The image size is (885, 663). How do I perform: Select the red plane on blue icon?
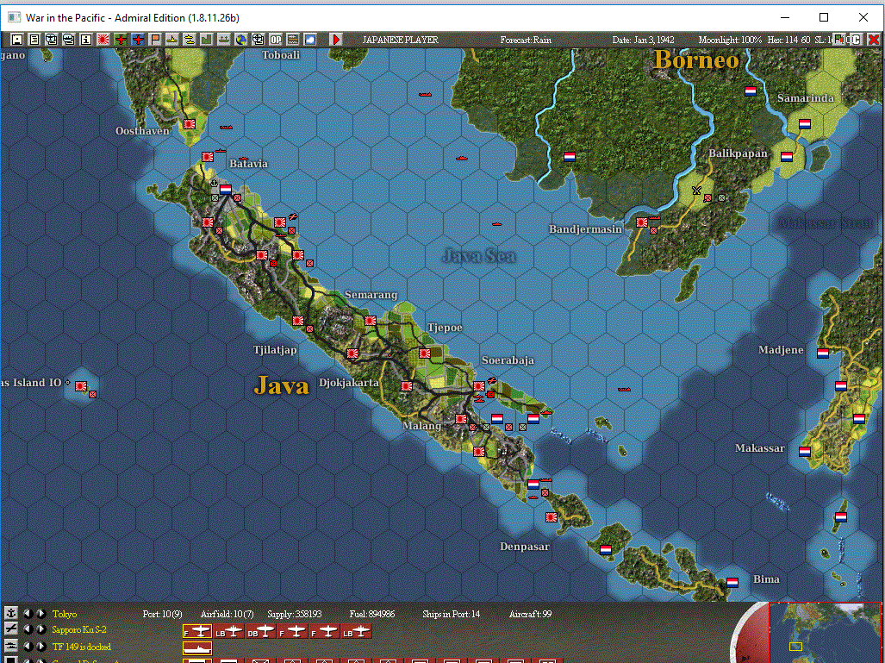pos(138,40)
